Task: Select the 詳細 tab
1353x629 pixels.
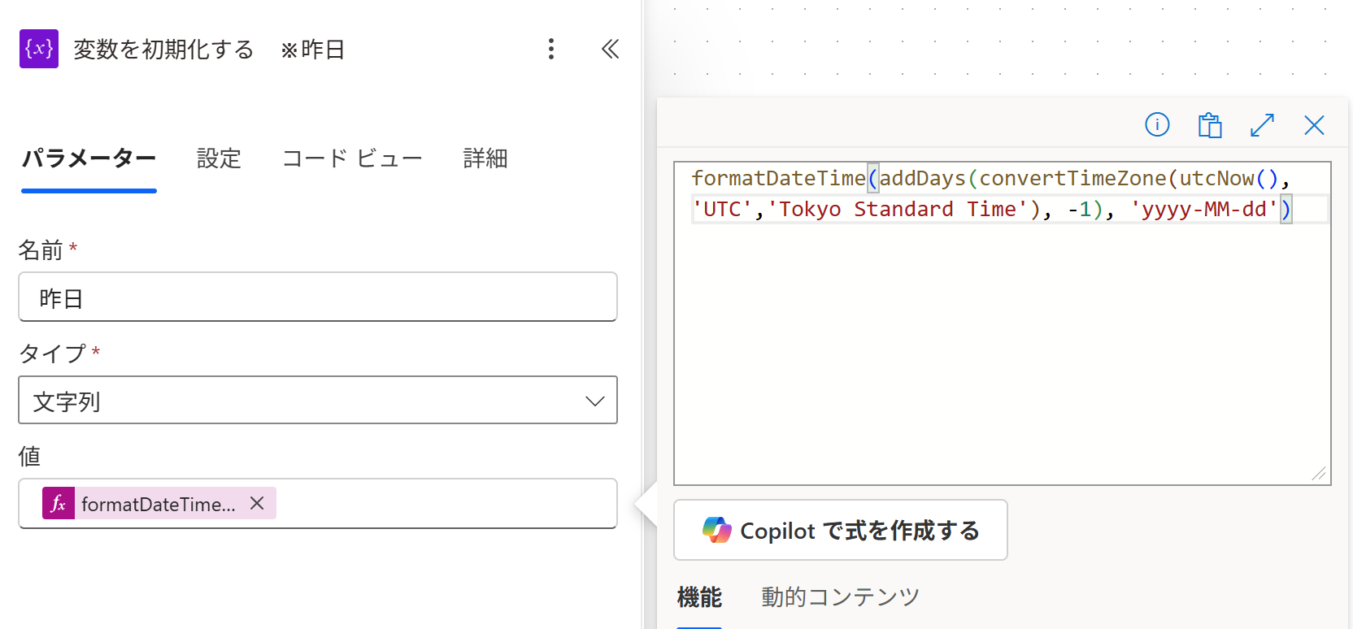Action: [485, 158]
